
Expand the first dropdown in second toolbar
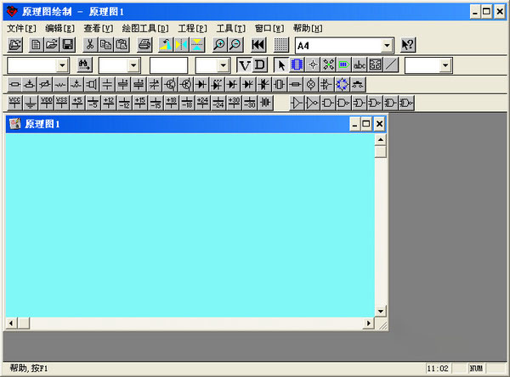pyautogui.click(x=62, y=65)
